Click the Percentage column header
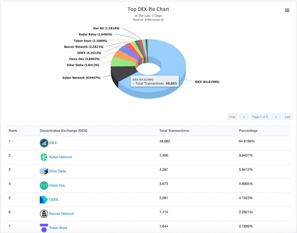This screenshot has width=297, height=233. 248,131
